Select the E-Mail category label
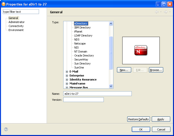The image size is (174, 136). (x=74, y=71)
